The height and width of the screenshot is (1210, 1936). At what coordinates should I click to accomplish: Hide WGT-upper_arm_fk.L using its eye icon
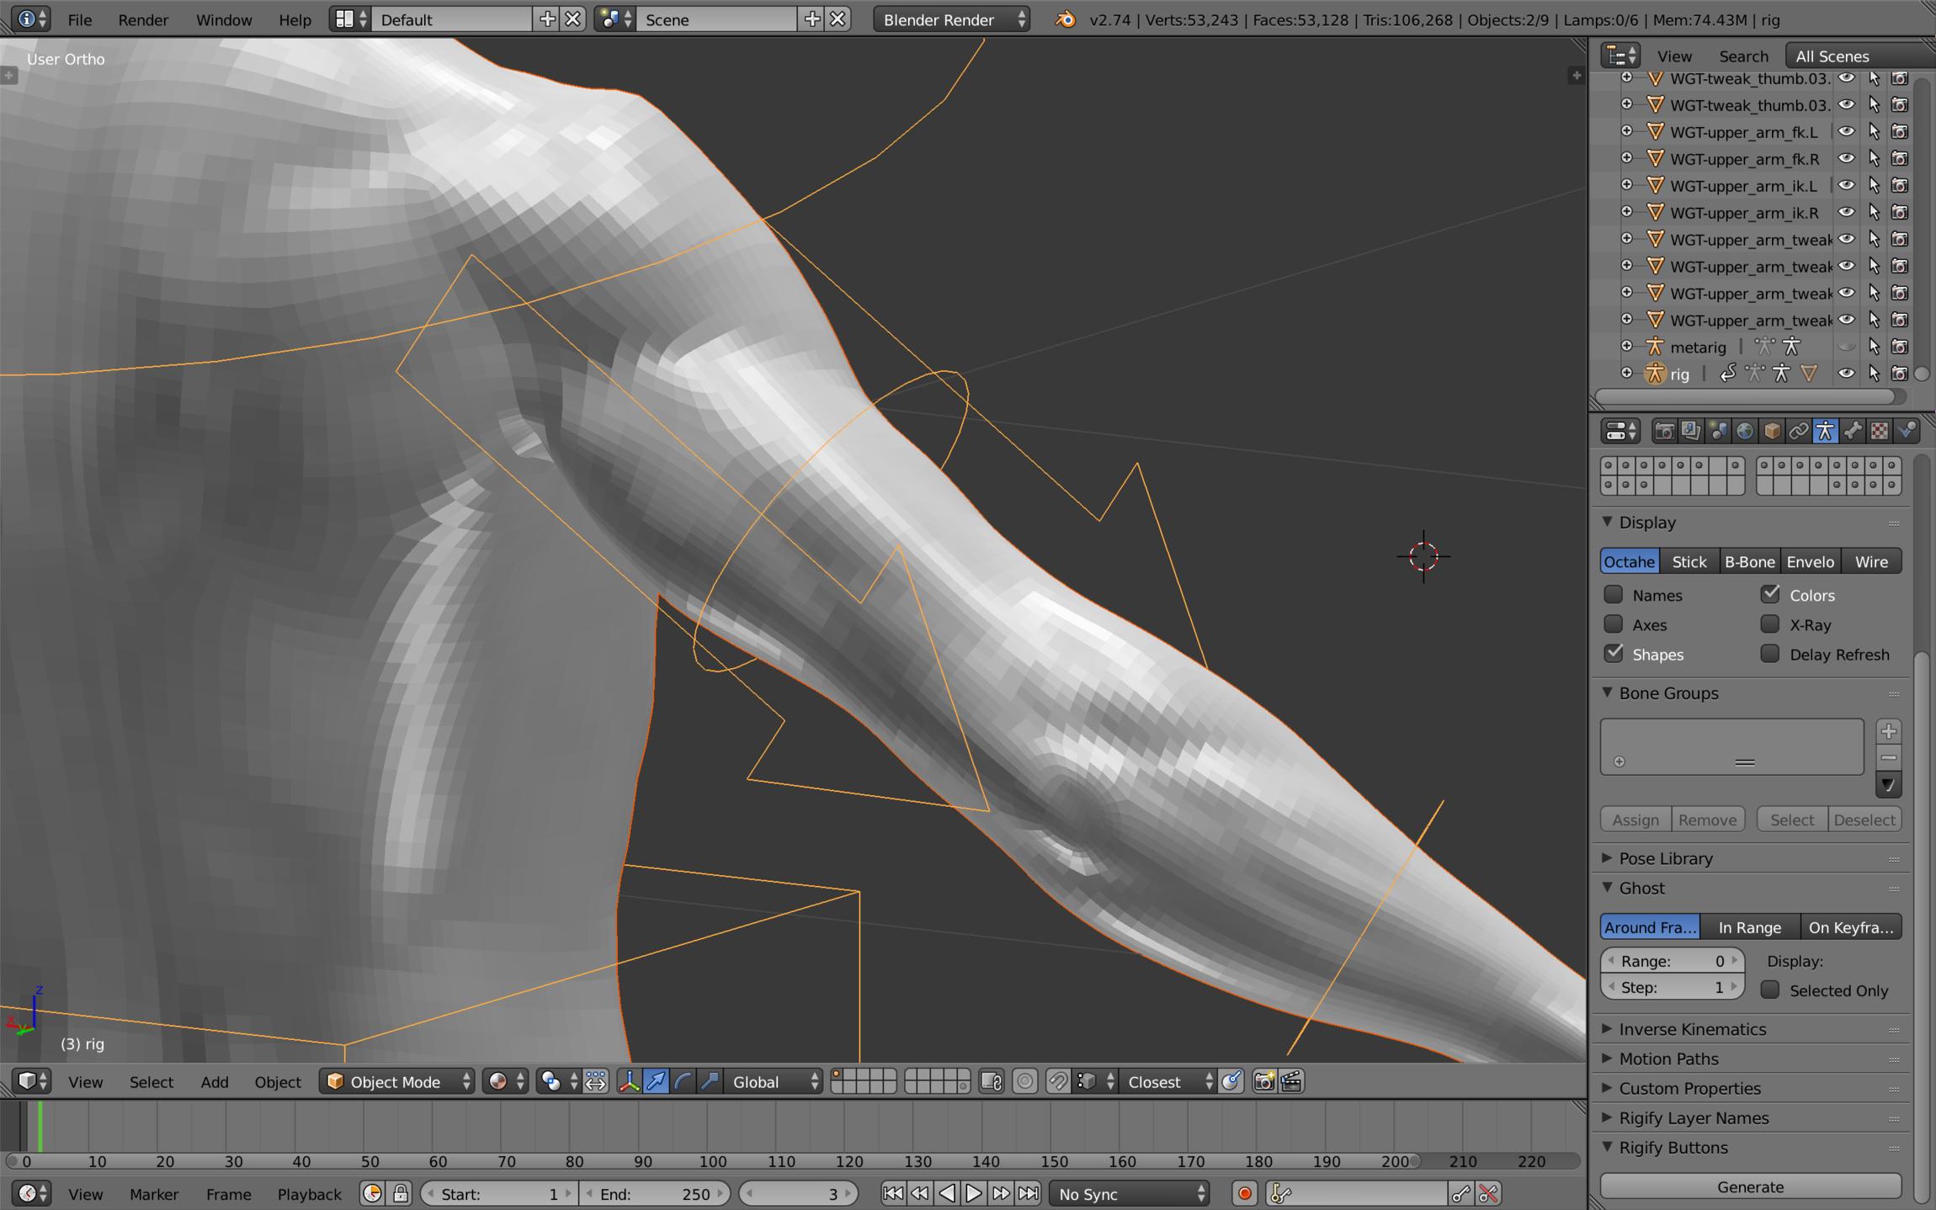1846,131
